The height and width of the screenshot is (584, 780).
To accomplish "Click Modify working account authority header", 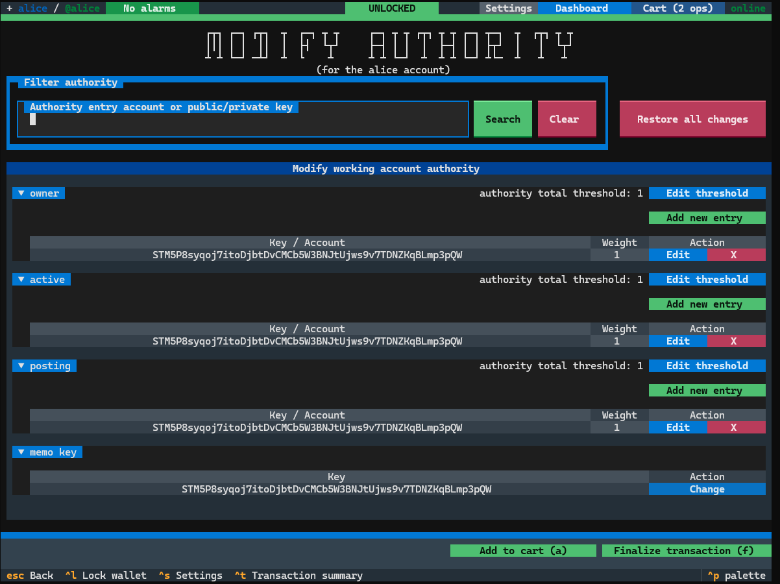I will [386, 169].
